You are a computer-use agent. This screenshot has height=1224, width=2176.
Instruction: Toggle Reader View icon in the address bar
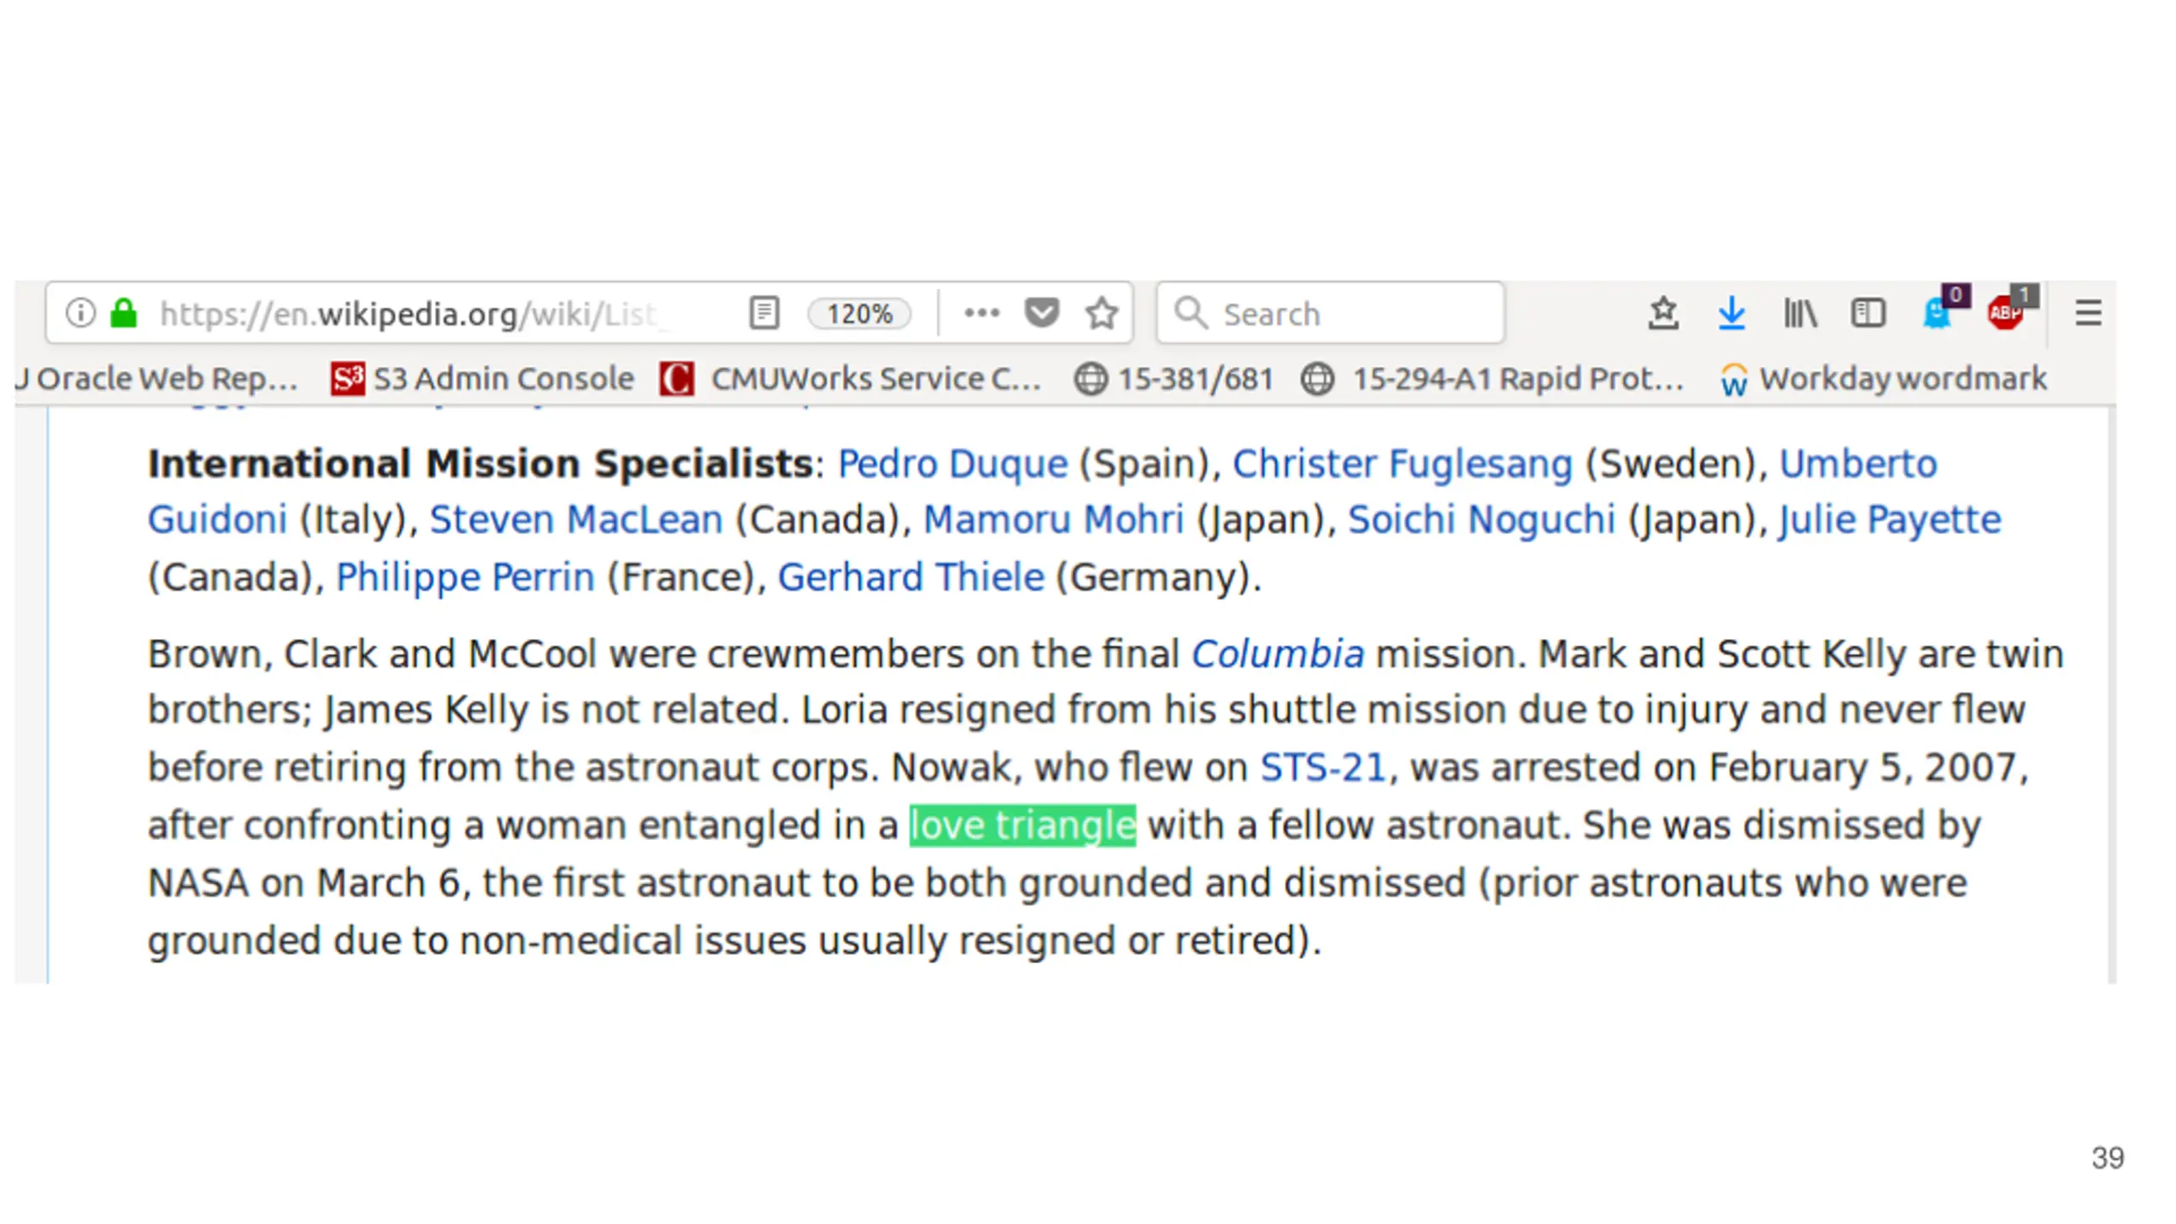point(763,313)
